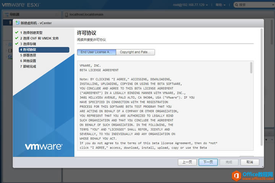This screenshot has height=183, width=275.
Task: Click the localhost.localdomain host icon
Action: pos(66,15)
